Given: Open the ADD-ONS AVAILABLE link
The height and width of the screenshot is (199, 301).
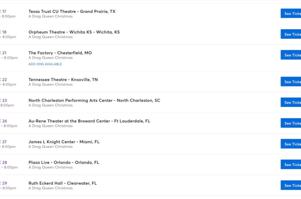Looking at the screenshot, I should point(45,64).
